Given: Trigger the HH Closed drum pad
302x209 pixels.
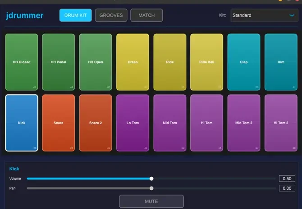Looking at the screenshot, I should click(x=22, y=62).
